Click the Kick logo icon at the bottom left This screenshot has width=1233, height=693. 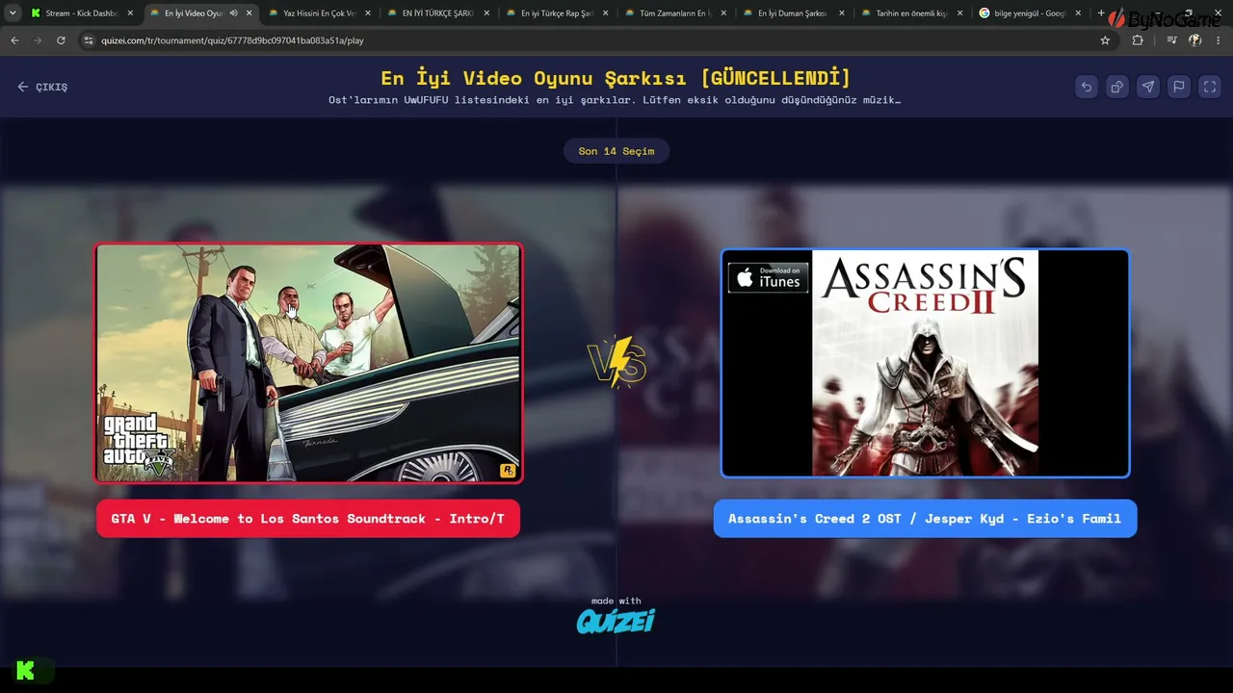point(26,671)
